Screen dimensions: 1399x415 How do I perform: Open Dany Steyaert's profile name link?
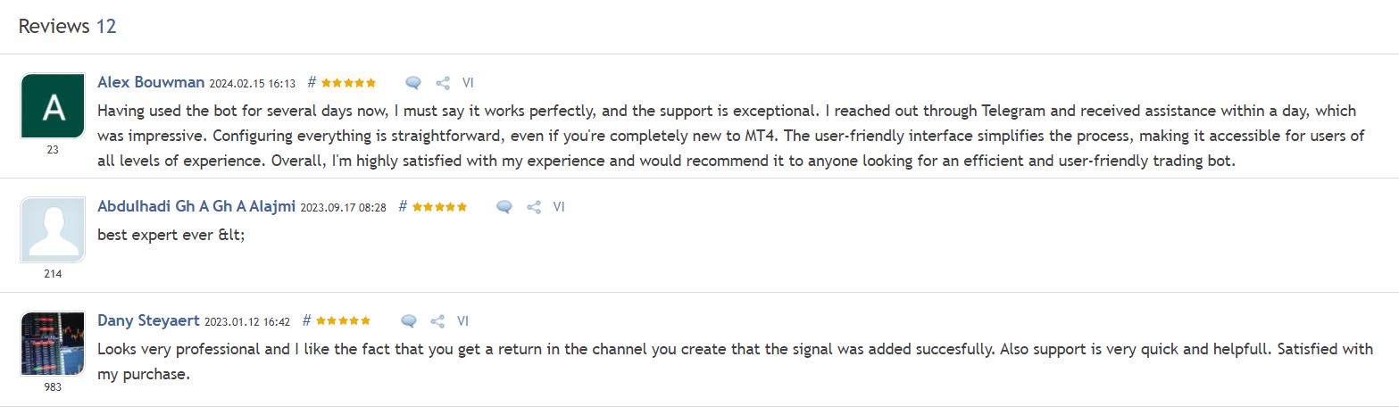148,320
